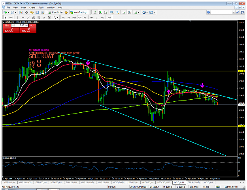
Task: Open the Insert menu
Action: [x=23, y=7]
